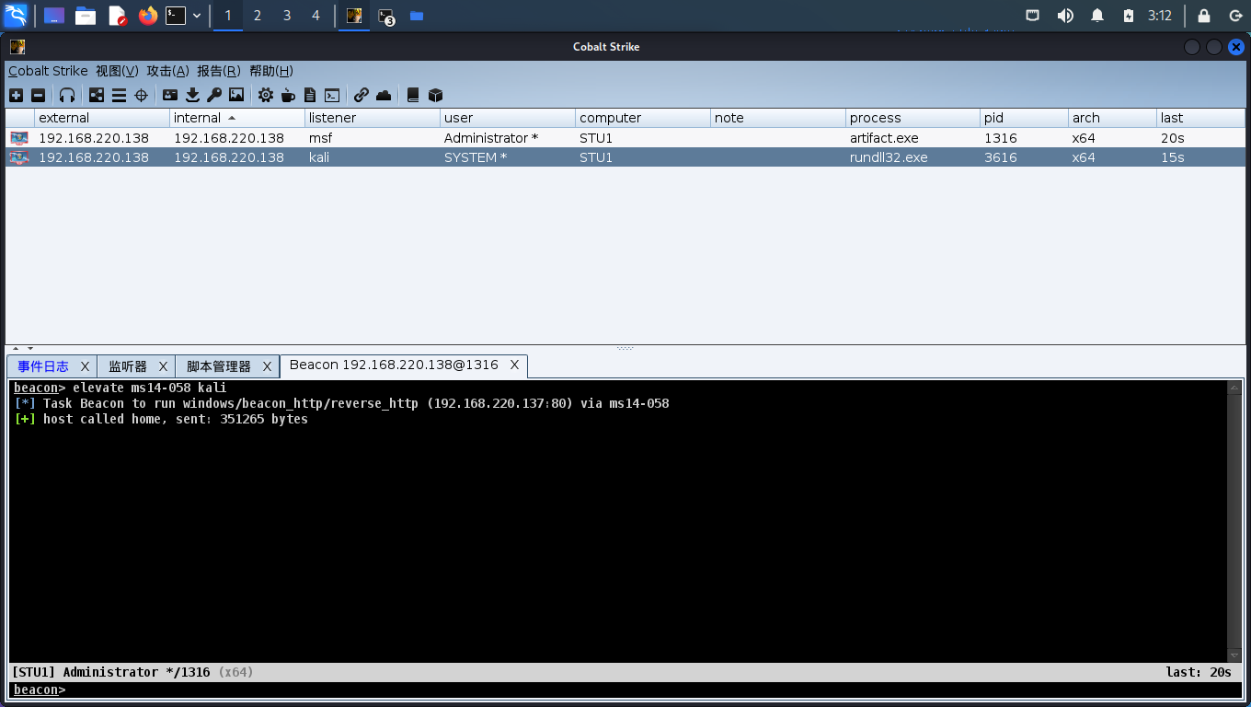
Task: Sort sessions by external column header
Action: [102, 118]
